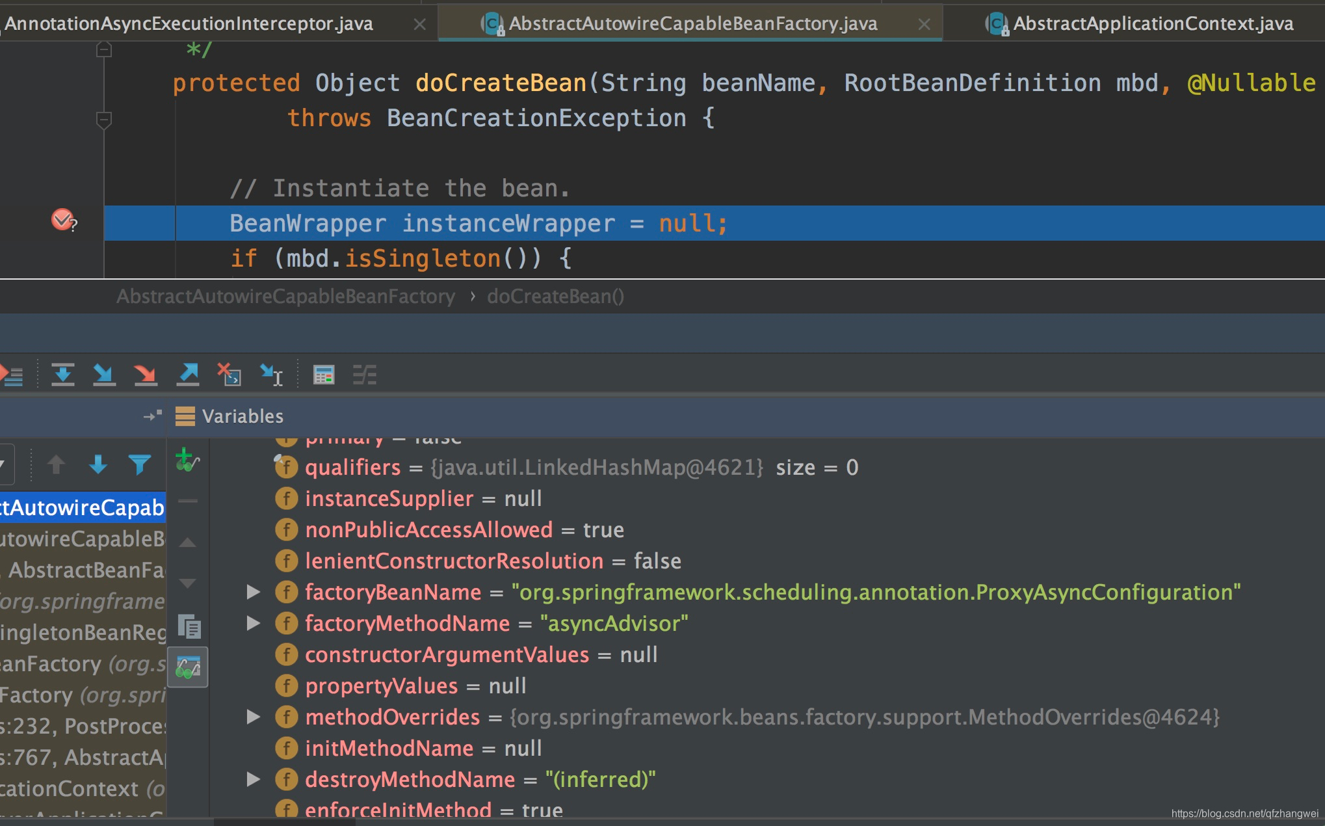Click the Step Over debugger icon
This screenshot has width=1325, height=826.
(63, 374)
